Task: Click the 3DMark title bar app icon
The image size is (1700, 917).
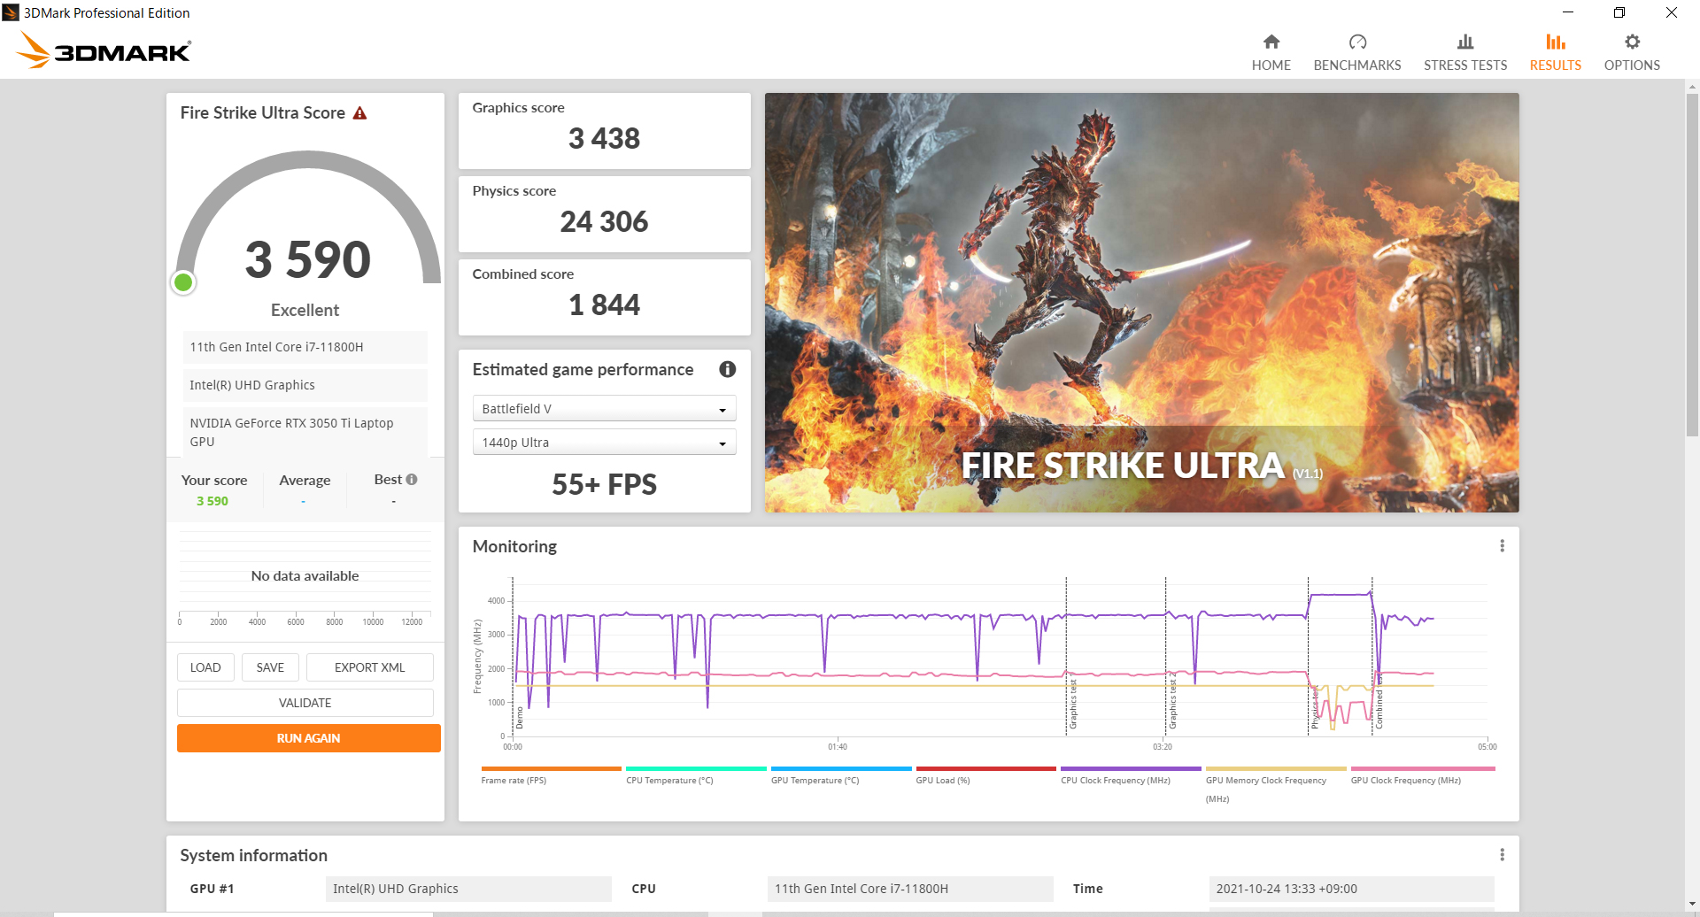Action: (11, 12)
